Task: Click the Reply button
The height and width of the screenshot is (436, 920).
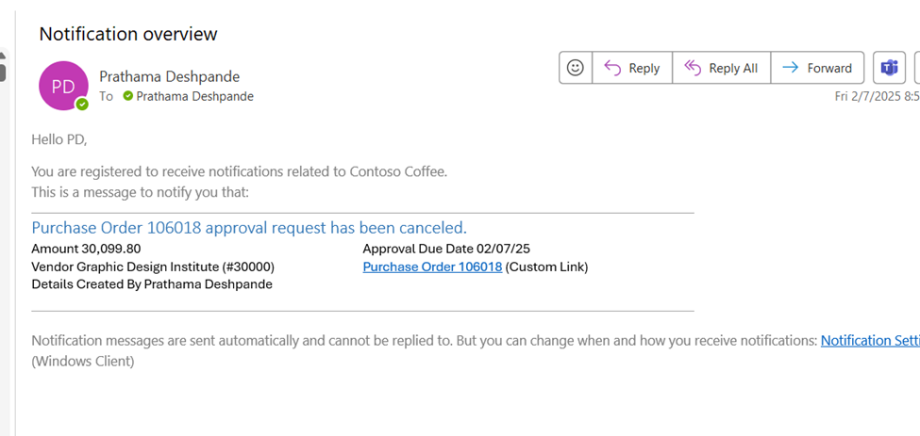Action: coord(632,68)
